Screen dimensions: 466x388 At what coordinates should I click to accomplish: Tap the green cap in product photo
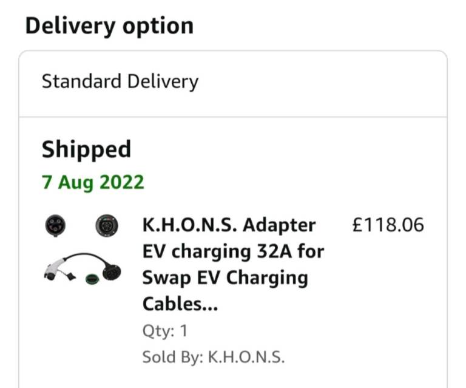pyautogui.click(x=92, y=279)
